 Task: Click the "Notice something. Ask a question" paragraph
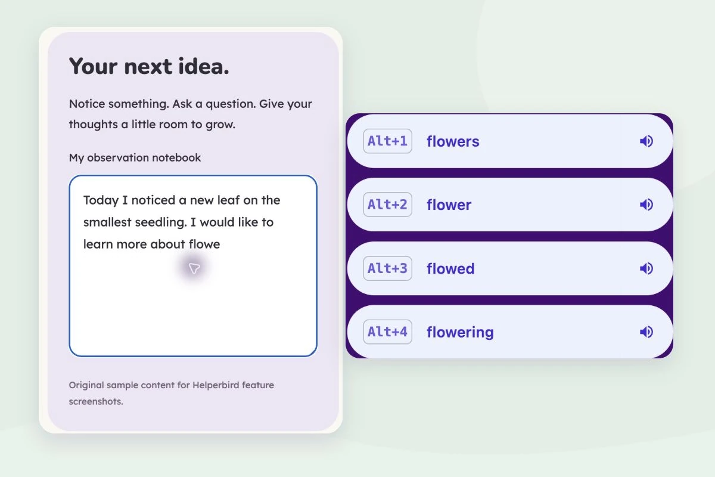tap(191, 114)
